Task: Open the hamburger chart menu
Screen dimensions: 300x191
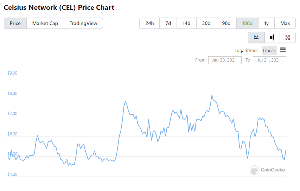Action: pos(282,50)
